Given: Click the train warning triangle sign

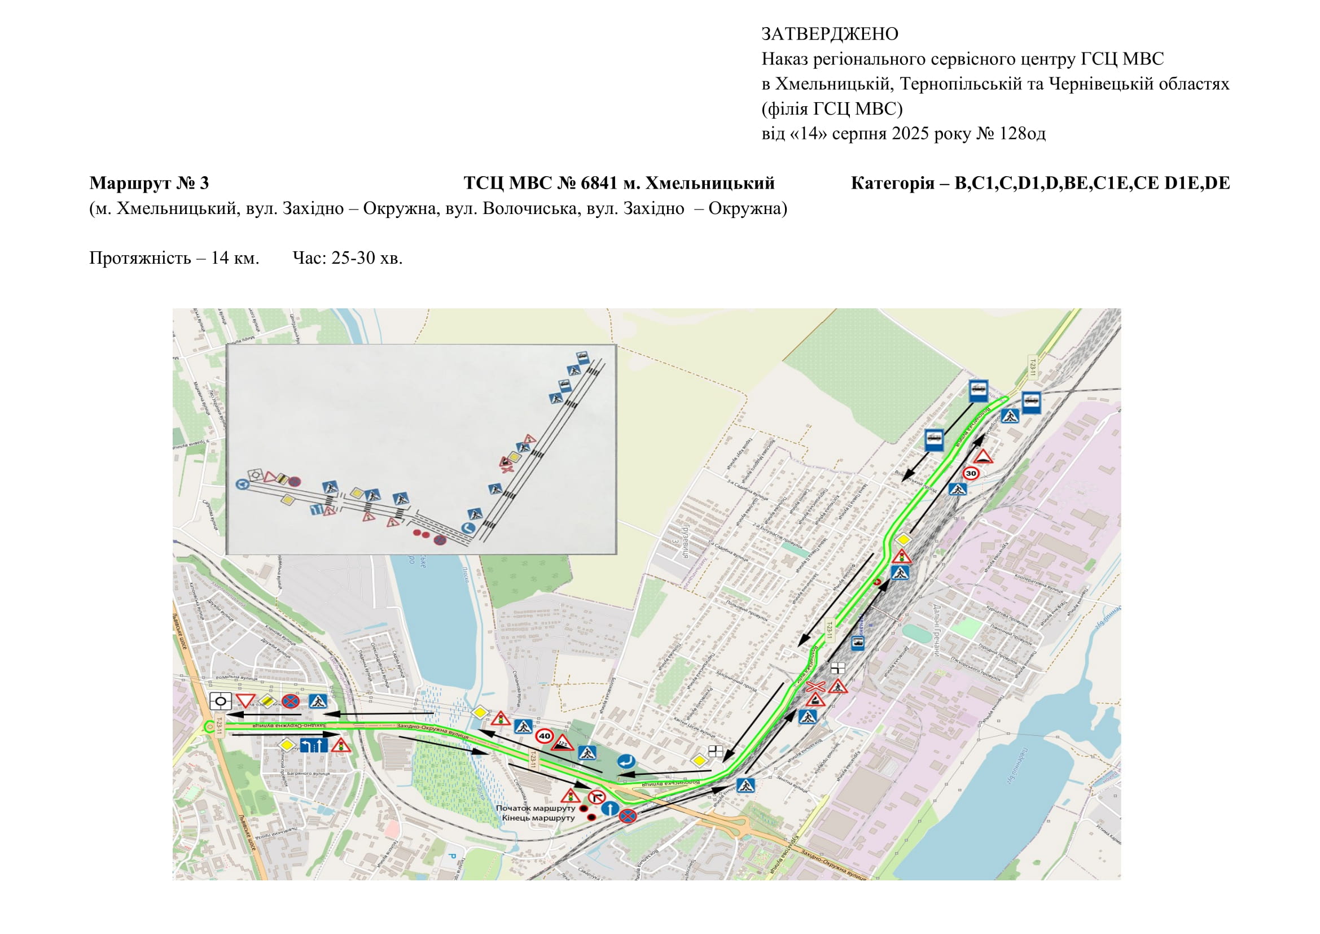Looking at the screenshot, I should pyautogui.click(x=815, y=700).
